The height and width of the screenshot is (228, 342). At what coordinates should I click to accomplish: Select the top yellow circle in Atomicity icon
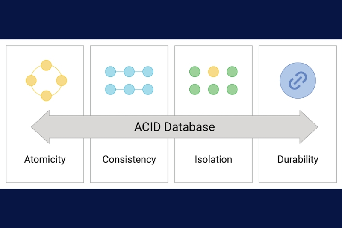click(46, 65)
